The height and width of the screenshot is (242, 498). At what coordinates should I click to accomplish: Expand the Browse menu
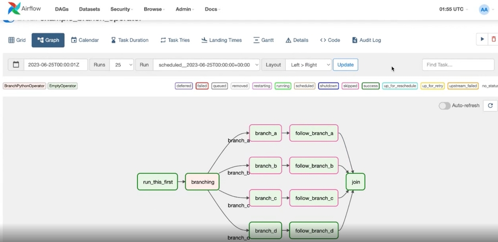(x=155, y=9)
